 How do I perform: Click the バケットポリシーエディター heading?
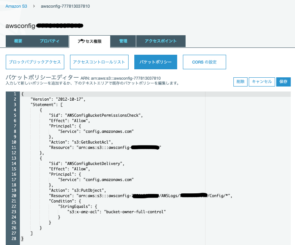pos(42,77)
